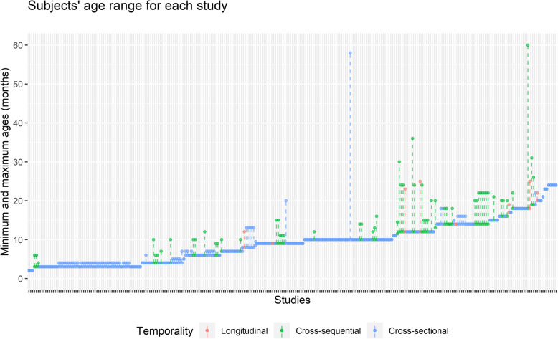Click the isolated blue point at 20 months
The height and width of the screenshot is (339, 558).
point(286,201)
